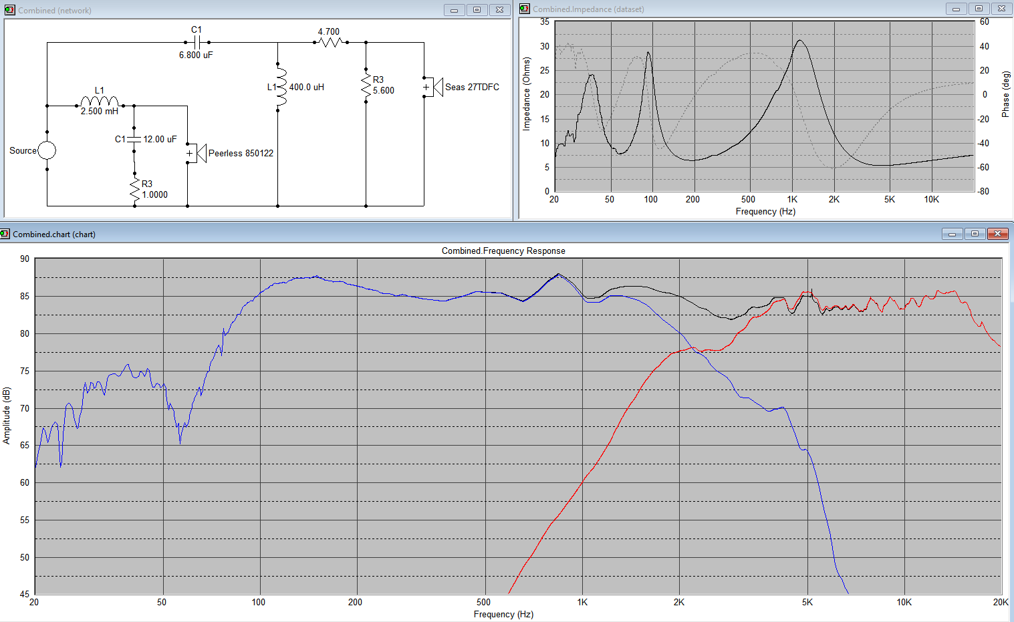Click the 1.0000 resistor value text
1014x622 pixels.
click(155, 194)
